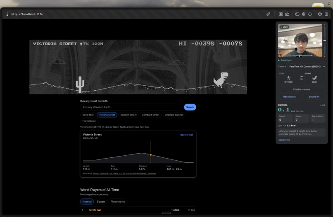Screen dimensions: 333x217
Task: Click the camera capture icon in the toolbar
Action: click(287, 14)
